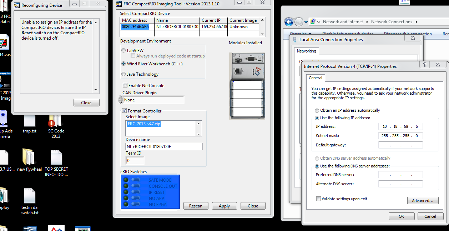
Task: Click the Preferred DNS server field
Action: click(x=400, y=175)
